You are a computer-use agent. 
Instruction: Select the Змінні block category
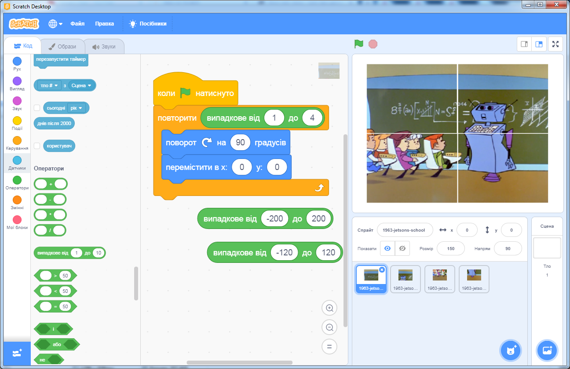17,203
